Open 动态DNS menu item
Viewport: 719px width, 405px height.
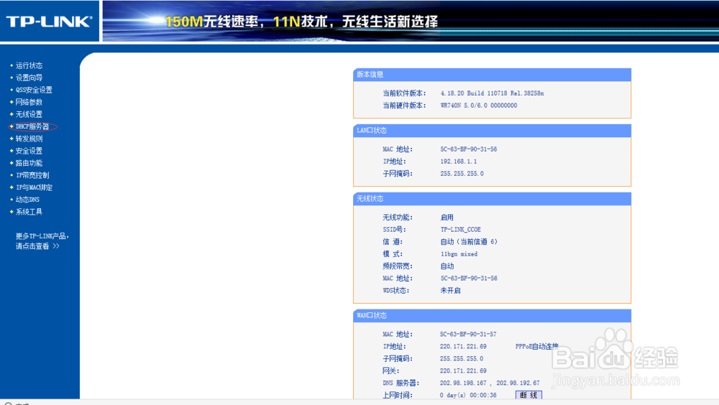27,200
